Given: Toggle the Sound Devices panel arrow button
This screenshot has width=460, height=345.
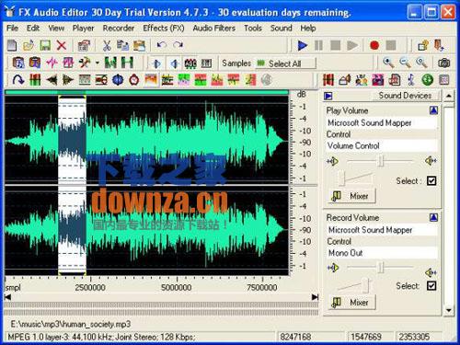Looking at the screenshot, I should pos(328,96).
